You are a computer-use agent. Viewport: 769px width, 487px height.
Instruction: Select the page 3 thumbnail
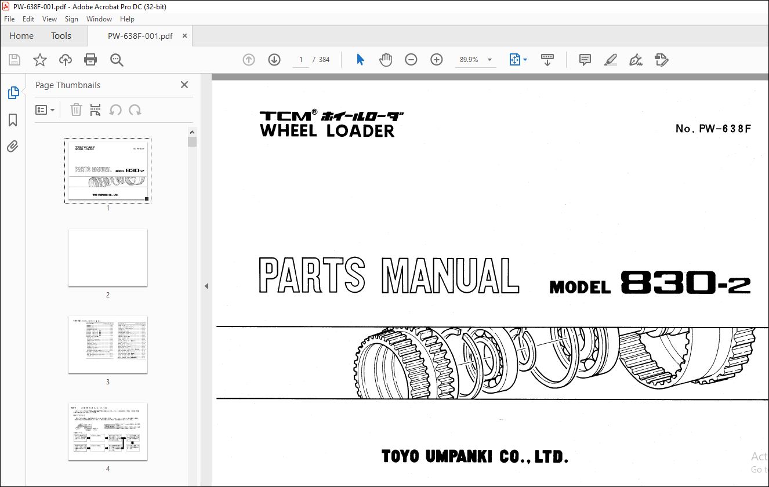[108, 344]
